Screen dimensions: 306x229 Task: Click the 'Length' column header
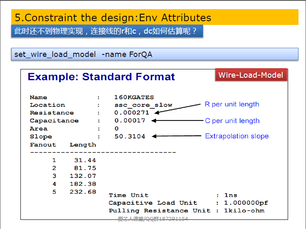pos(83,145)
